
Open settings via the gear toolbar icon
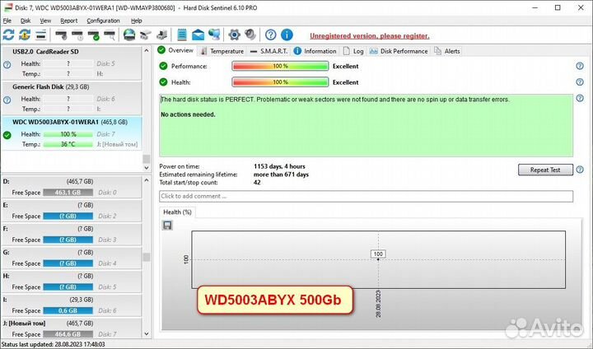coord(234,35)
